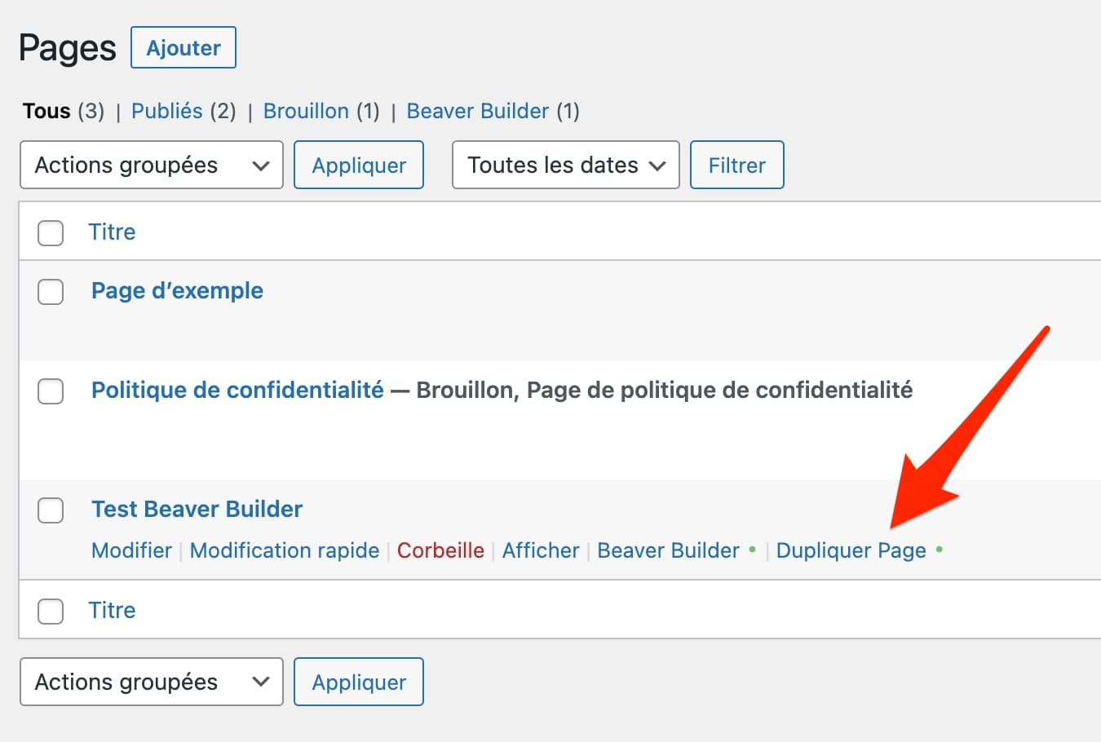Click the Ajouter button to add a new page

point(183,47)
